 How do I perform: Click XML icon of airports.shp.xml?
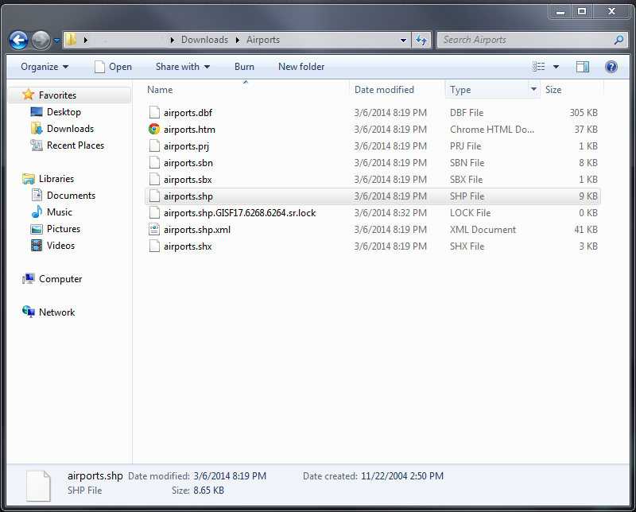click(154, 229)
